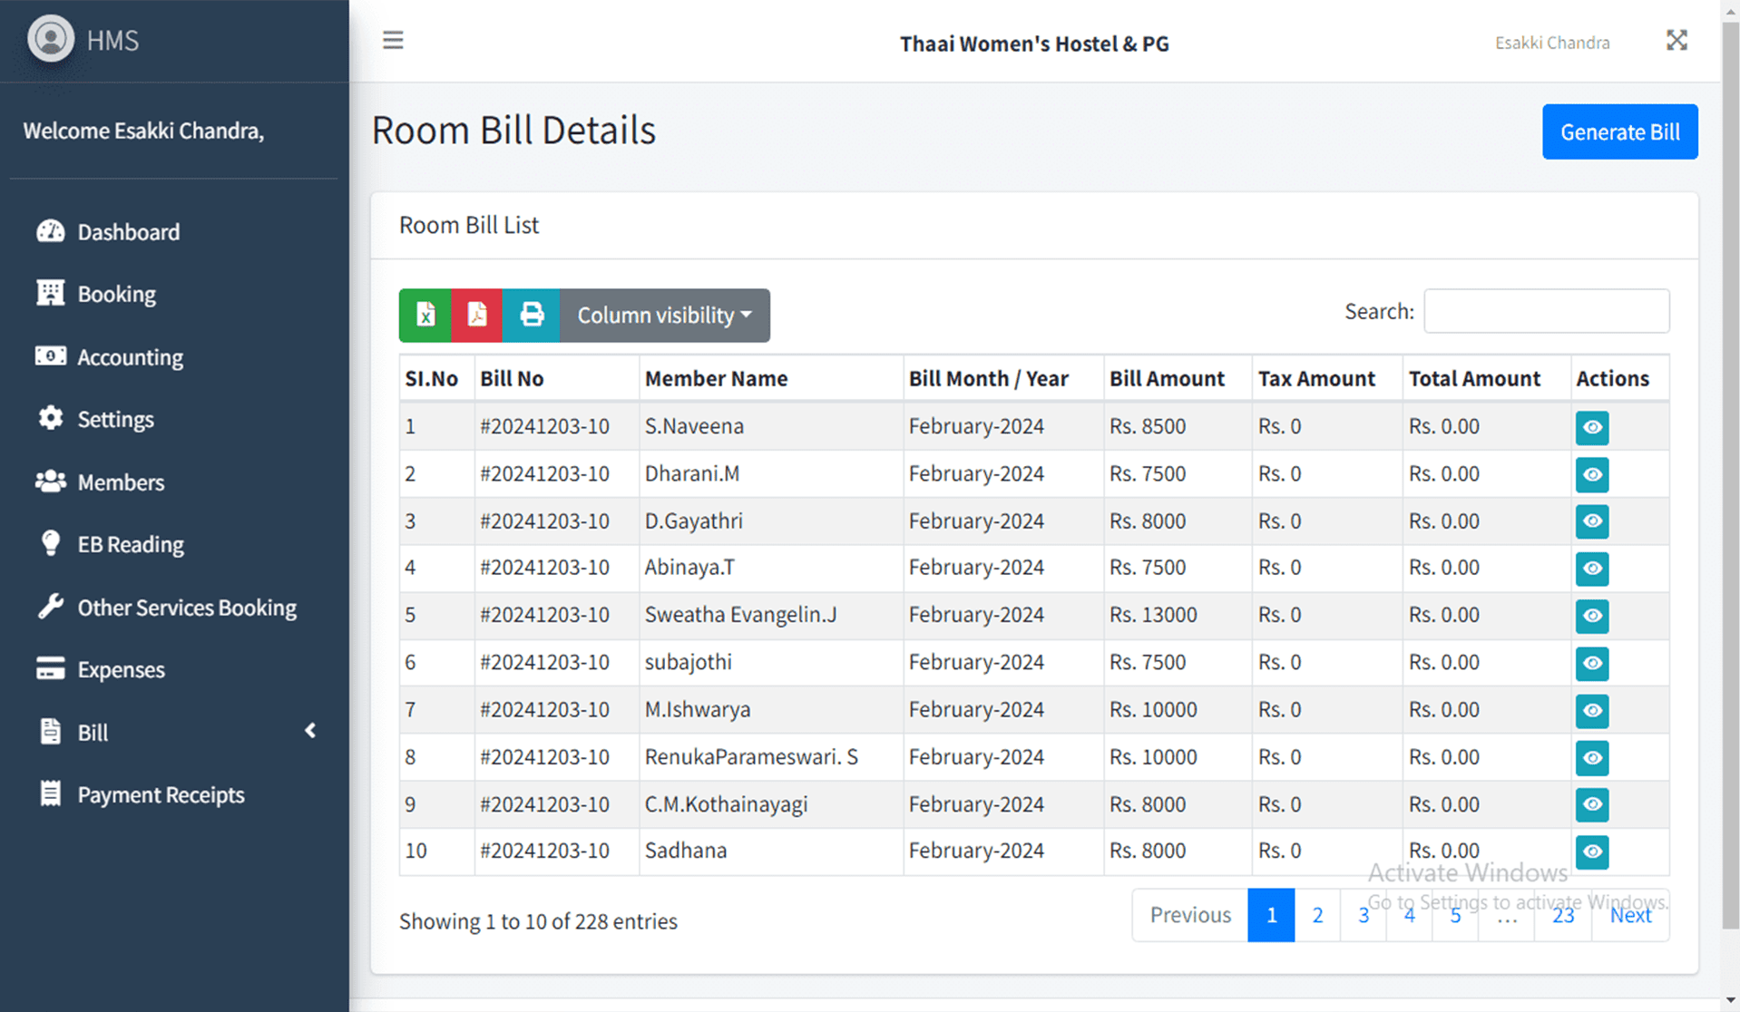Click the wrench icon for Other Services

click(x=51, y=606)
